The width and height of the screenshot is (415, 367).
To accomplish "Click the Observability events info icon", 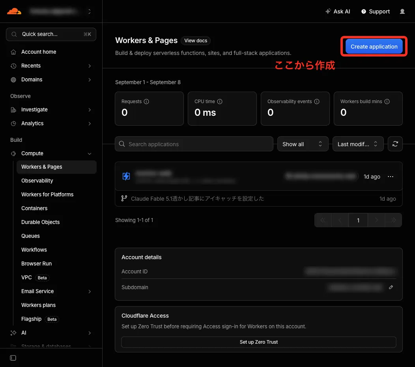I will [317, 102].
